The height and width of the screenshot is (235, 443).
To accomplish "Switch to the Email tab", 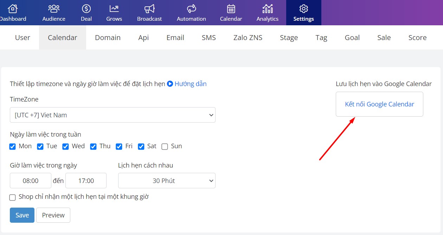I will pos(175,38).
